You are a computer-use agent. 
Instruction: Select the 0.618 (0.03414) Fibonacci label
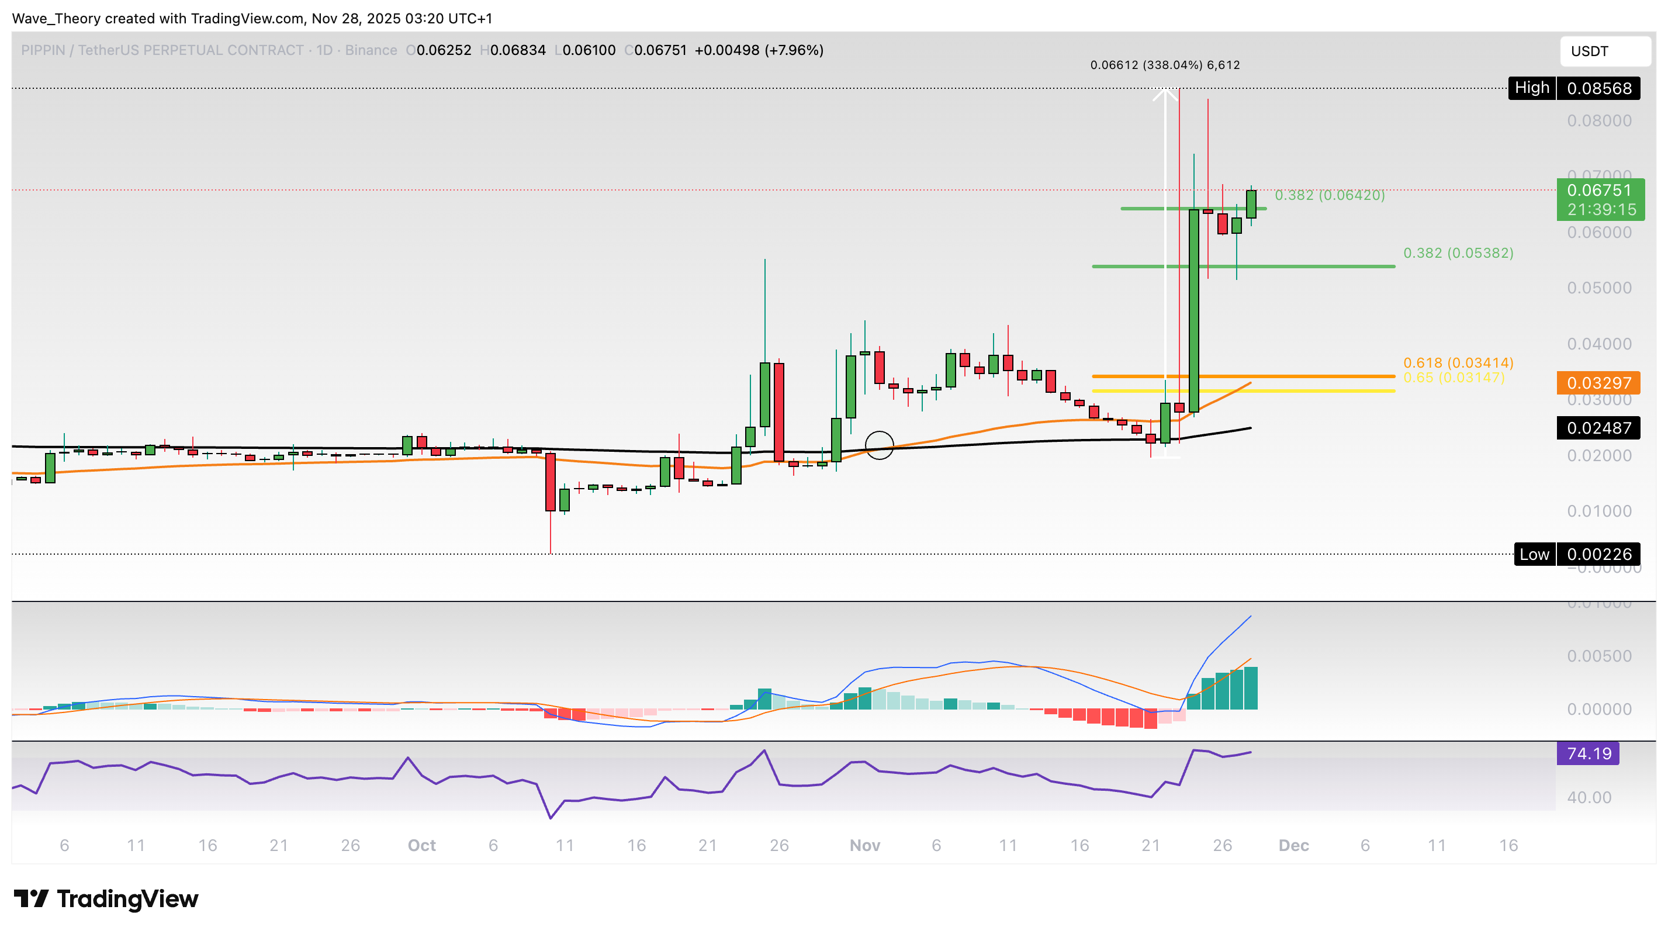[x=1458, y=363]
